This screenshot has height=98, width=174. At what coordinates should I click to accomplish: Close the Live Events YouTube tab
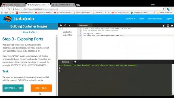(24, 5)
